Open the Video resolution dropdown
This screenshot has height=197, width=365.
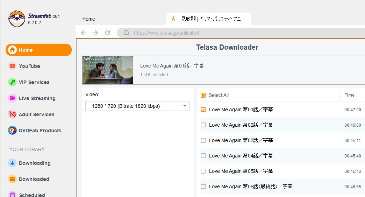(137, 106)
